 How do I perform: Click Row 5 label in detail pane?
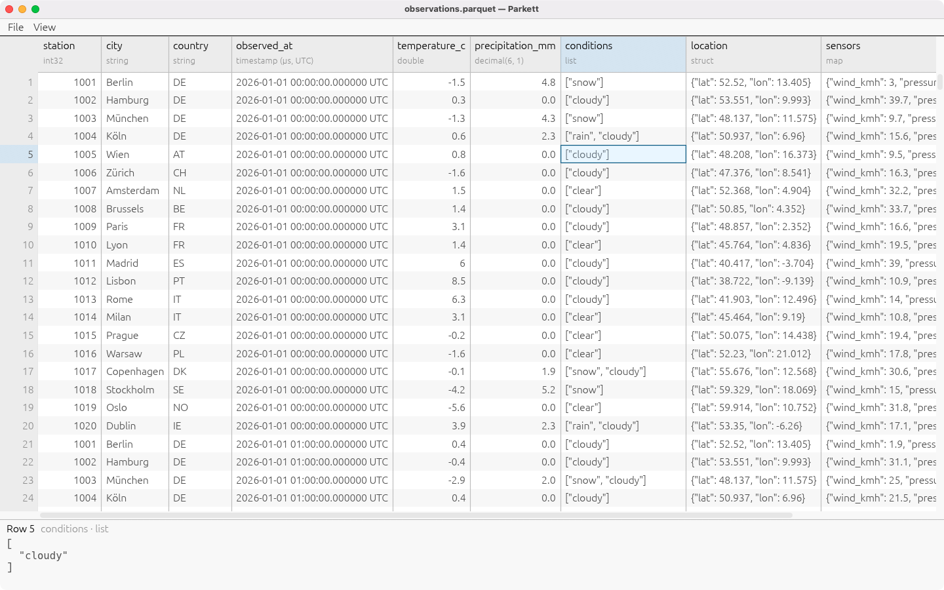pos(20,529)
